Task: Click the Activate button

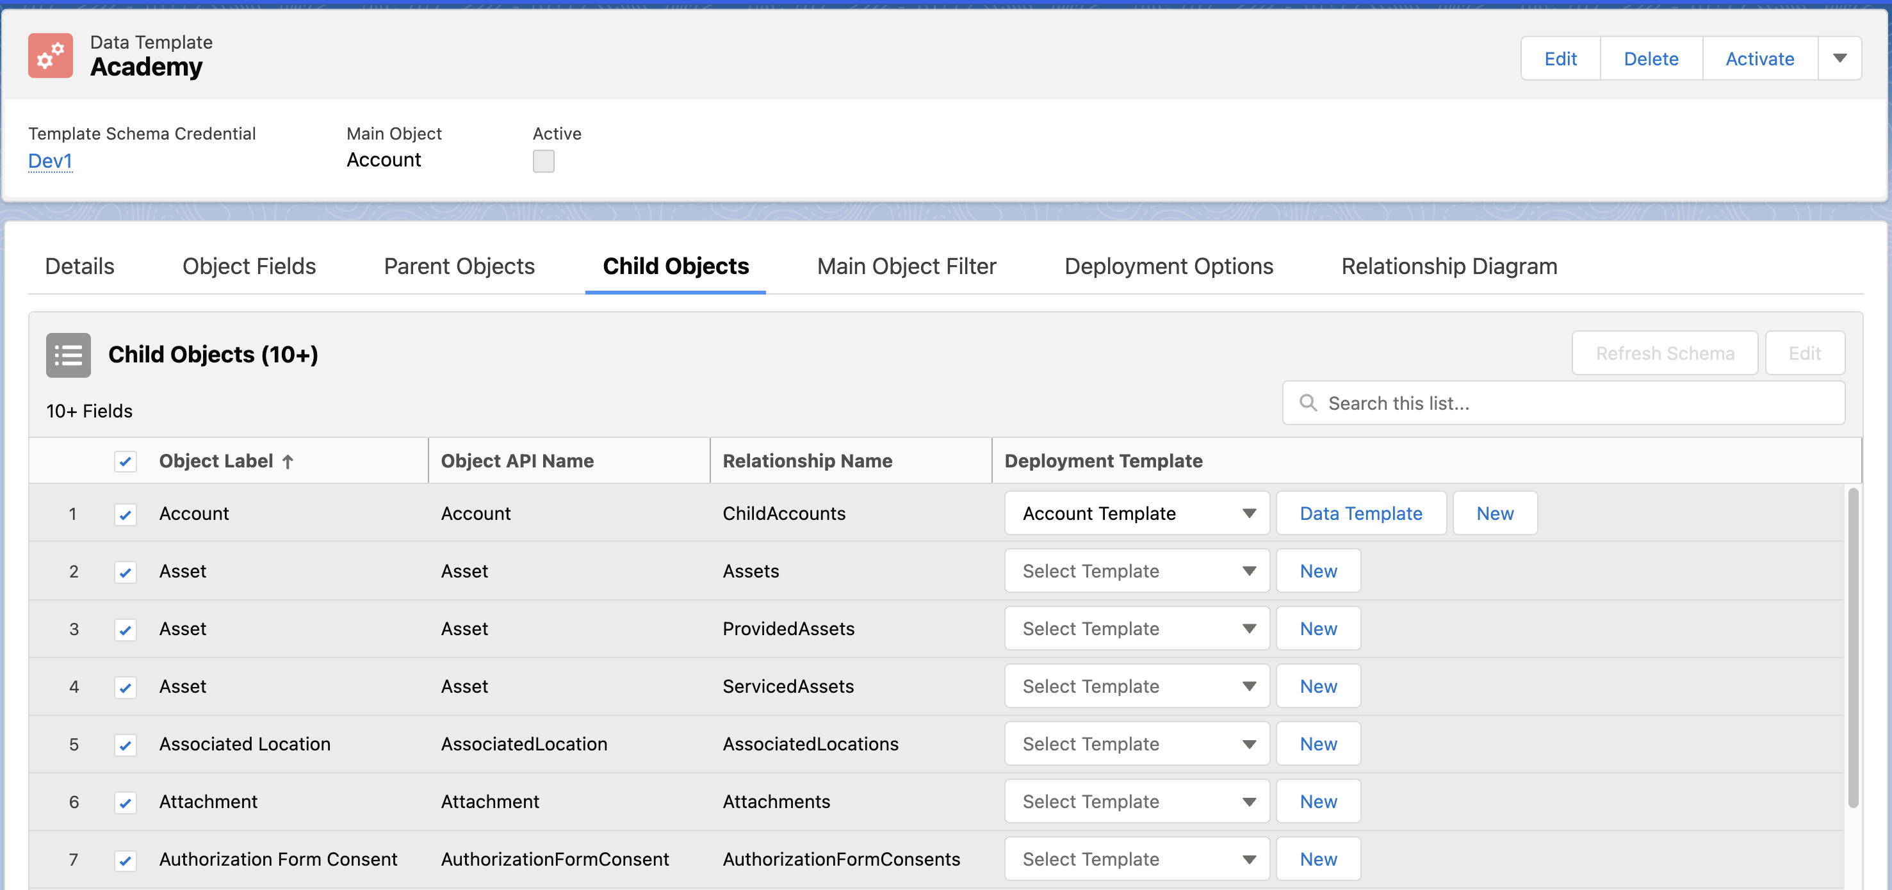Action: tap(1759, 59)
